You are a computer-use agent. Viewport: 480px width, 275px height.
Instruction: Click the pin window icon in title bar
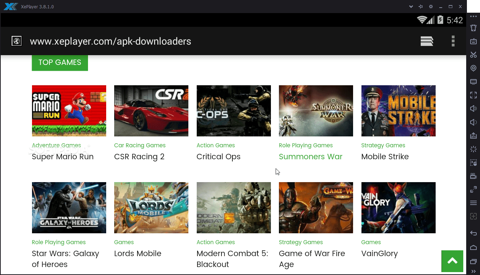(x=421, y=7)
